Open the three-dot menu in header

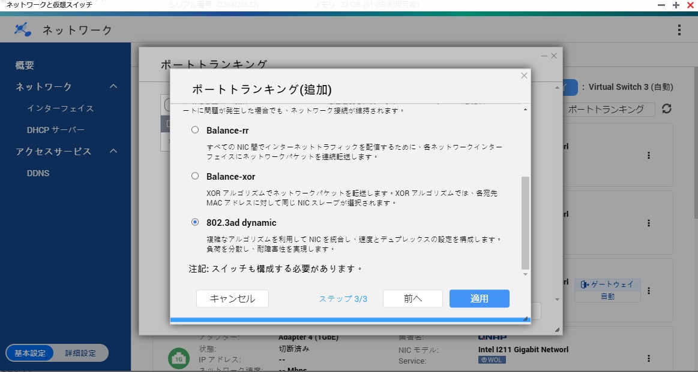coord(679,30)
